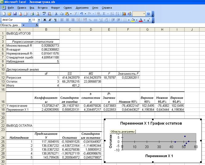Expand the Arial Cyr font dropdown
This screenshot has width=205, height=165.
30,20
